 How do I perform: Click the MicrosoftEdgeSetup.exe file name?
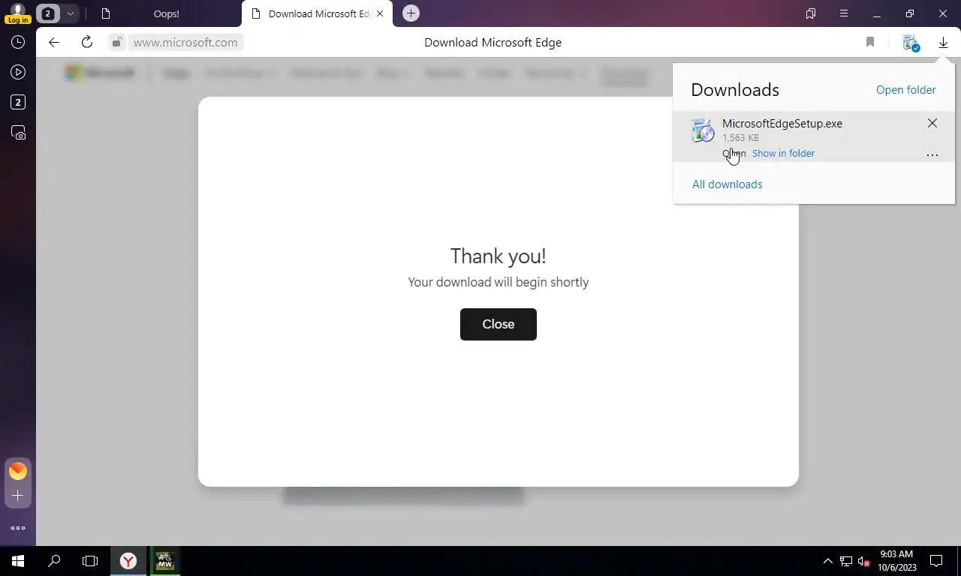point(782,123)
